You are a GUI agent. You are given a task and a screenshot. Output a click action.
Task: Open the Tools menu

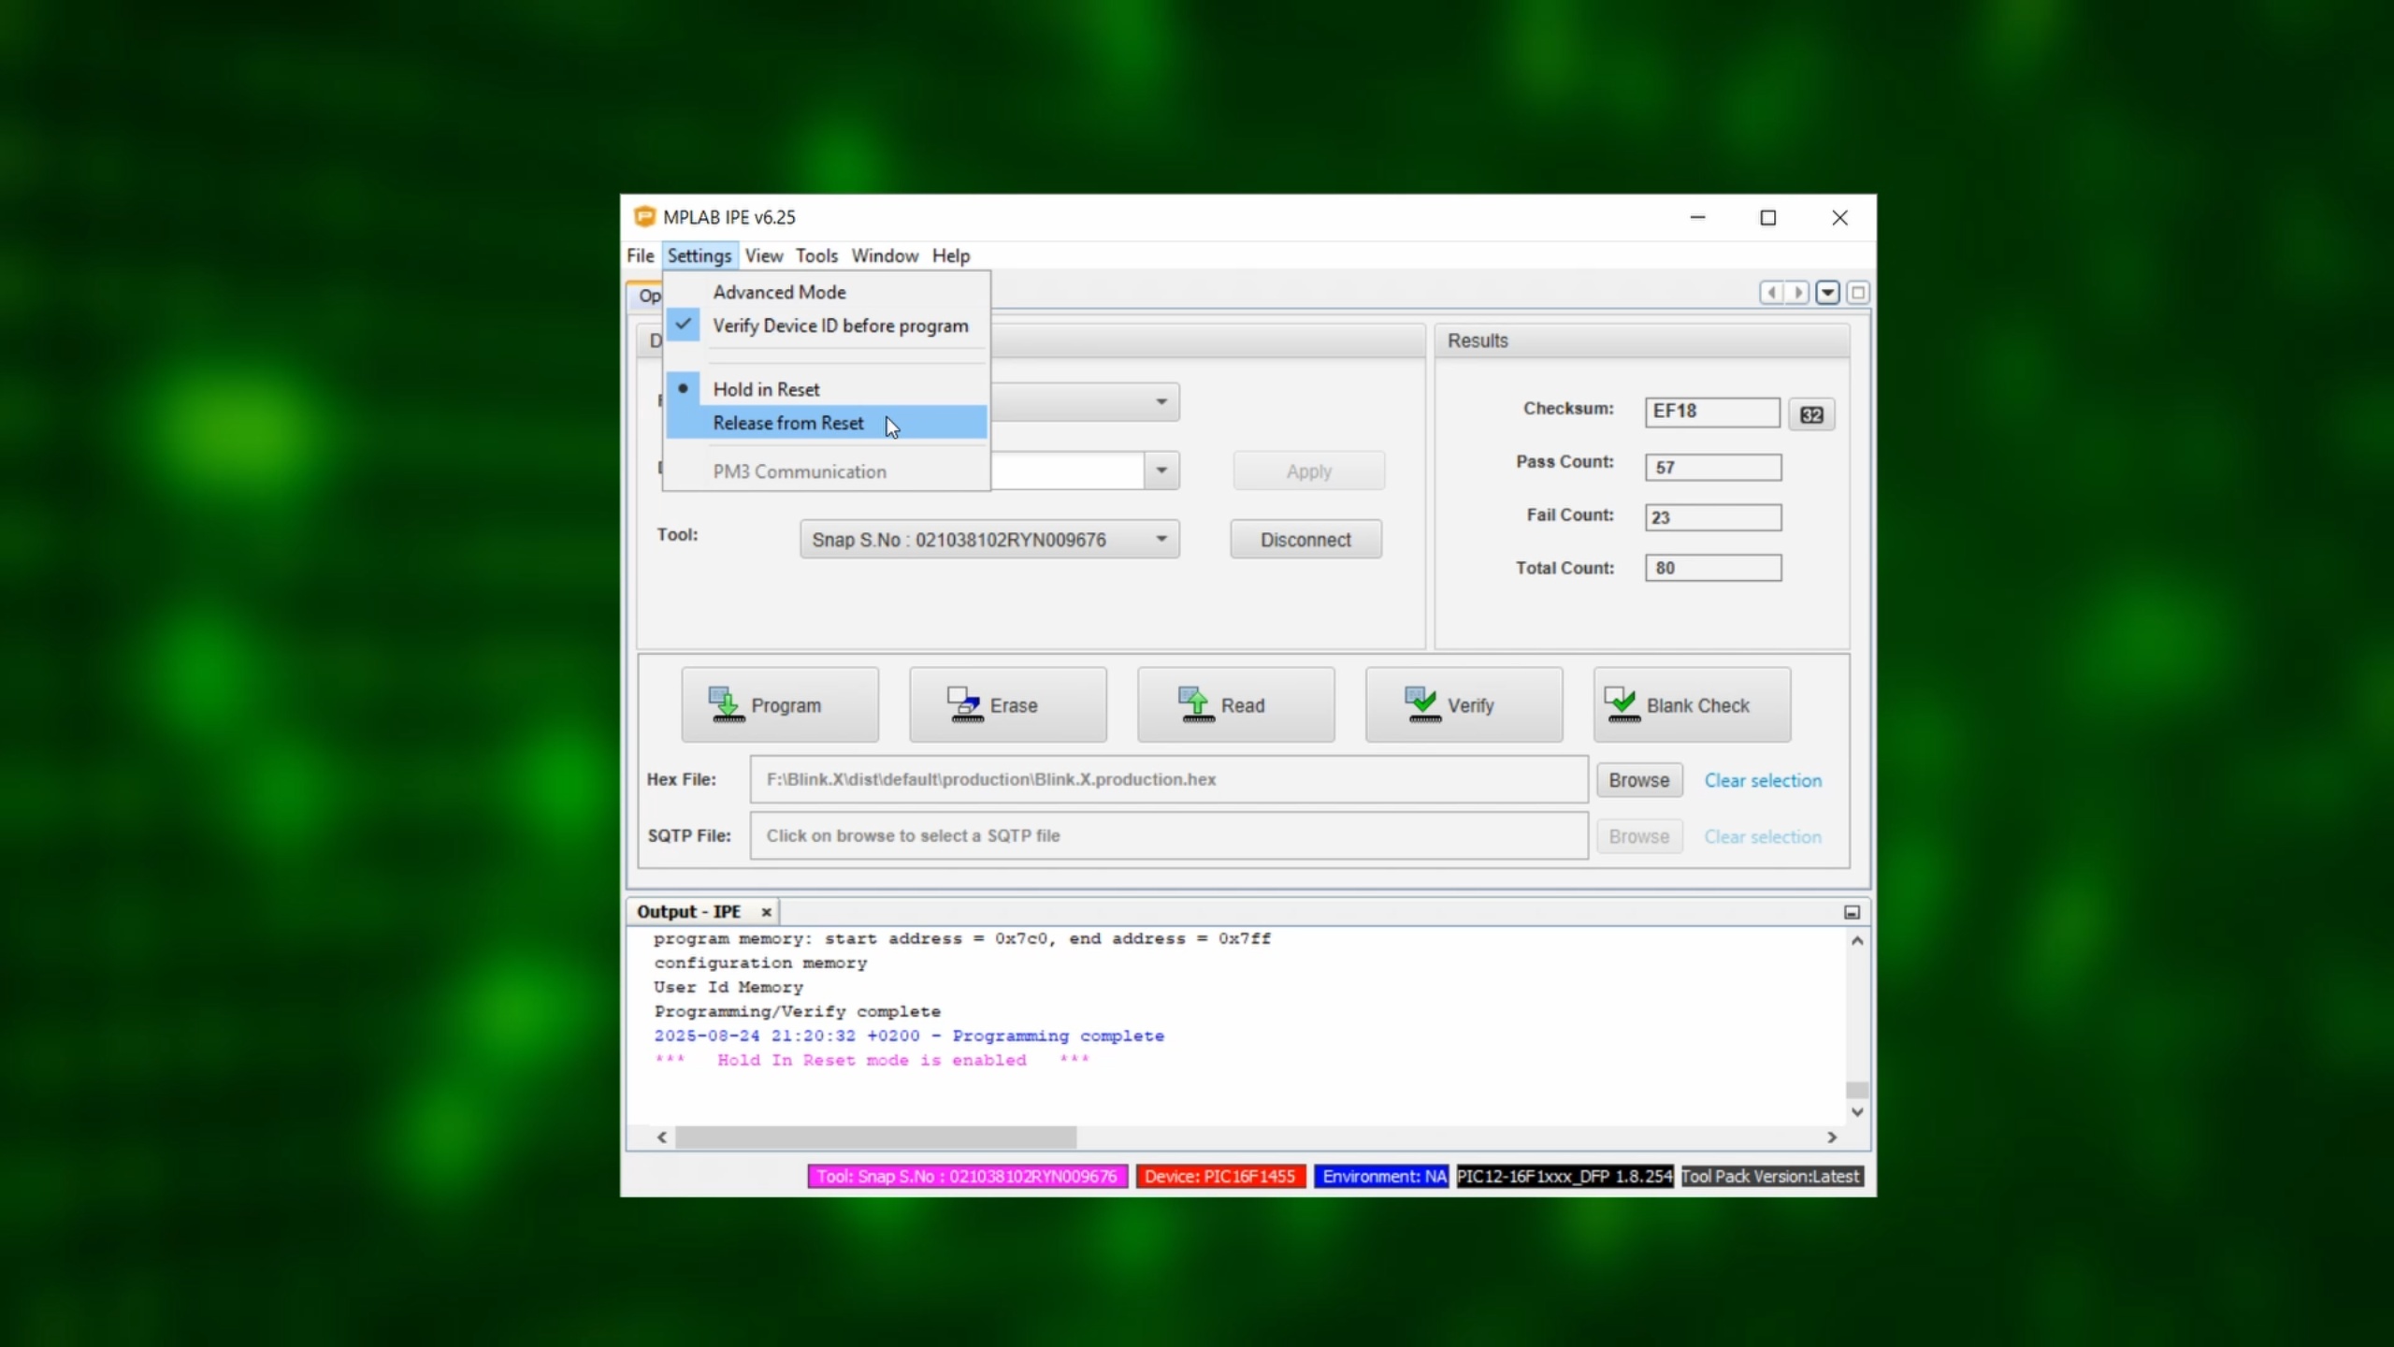click(x=815, y=255)
